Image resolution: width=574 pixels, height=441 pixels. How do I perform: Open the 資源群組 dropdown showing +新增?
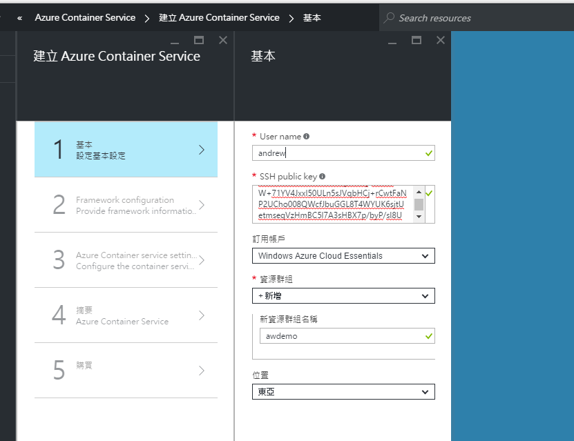coord(343,295)
